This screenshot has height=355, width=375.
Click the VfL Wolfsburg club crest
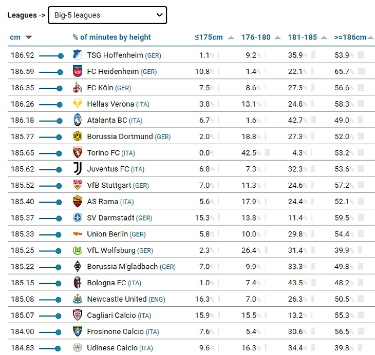(x=77, y=250)
